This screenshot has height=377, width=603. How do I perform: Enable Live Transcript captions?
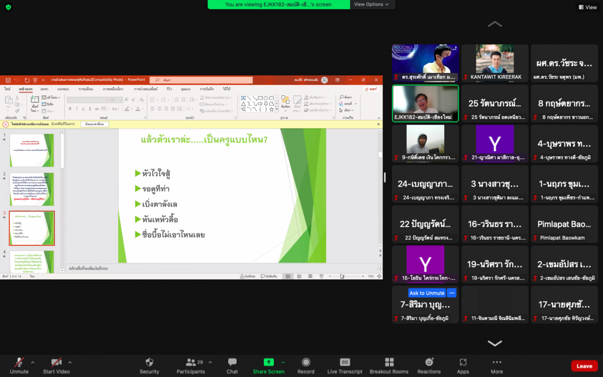tap(345, 362)
